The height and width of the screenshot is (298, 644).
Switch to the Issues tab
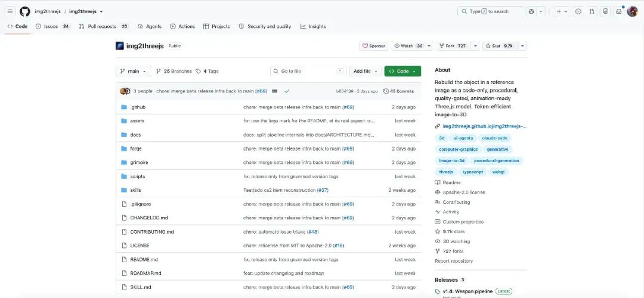53,26
